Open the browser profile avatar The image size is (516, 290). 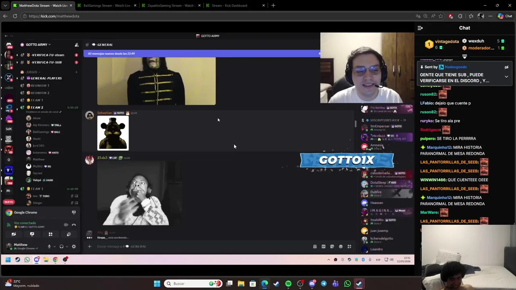tap(481, 16)
